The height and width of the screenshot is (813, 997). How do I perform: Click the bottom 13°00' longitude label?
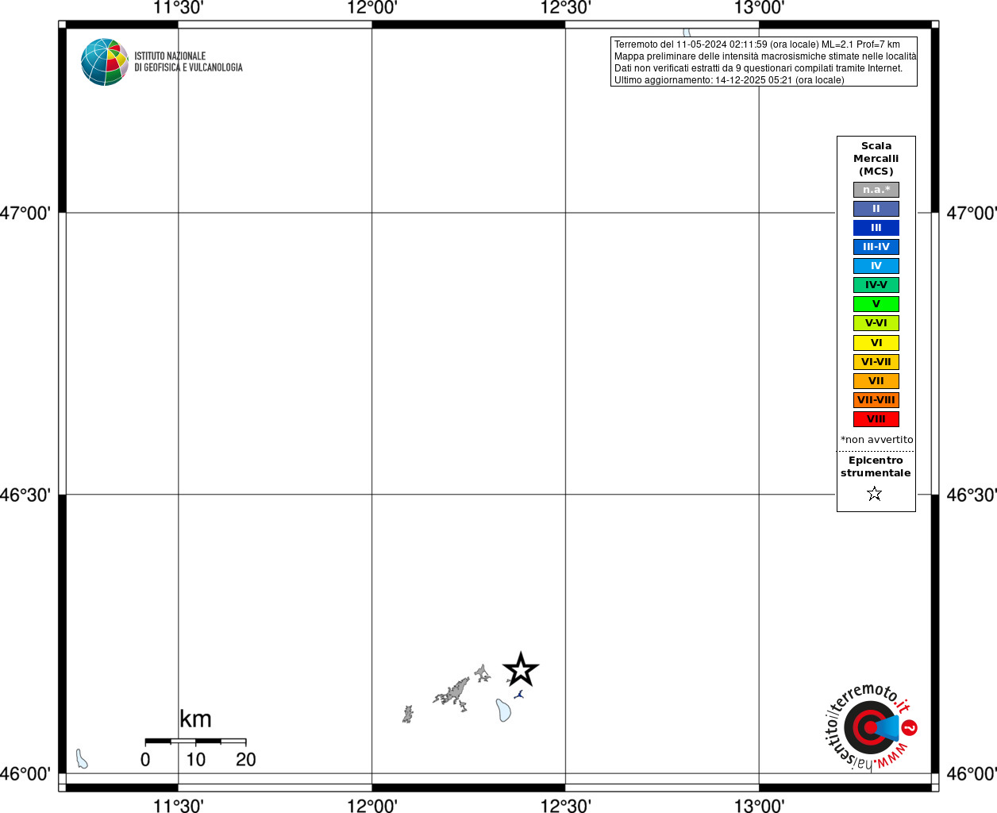tap(760, 806)
